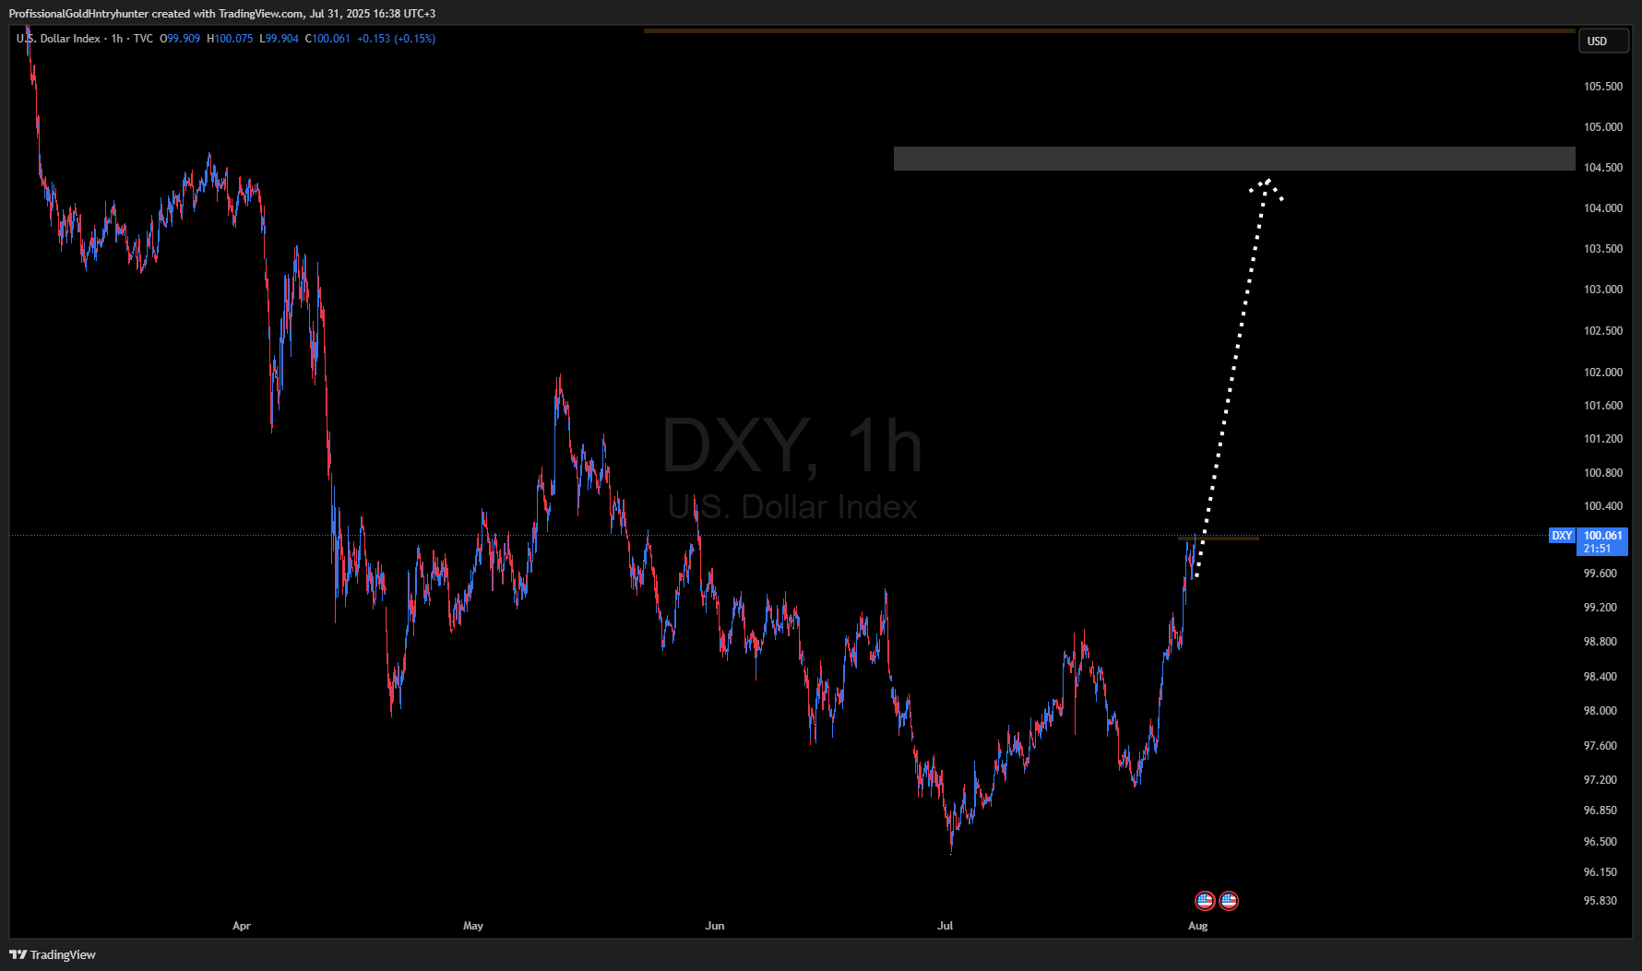The image size is (1642, 971).
Task: Click the 96.150 price axis label
Action: (1600, 872)
